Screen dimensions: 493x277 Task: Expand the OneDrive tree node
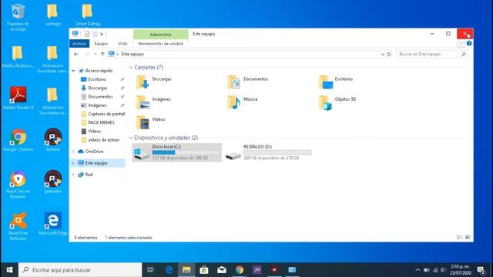73,152
